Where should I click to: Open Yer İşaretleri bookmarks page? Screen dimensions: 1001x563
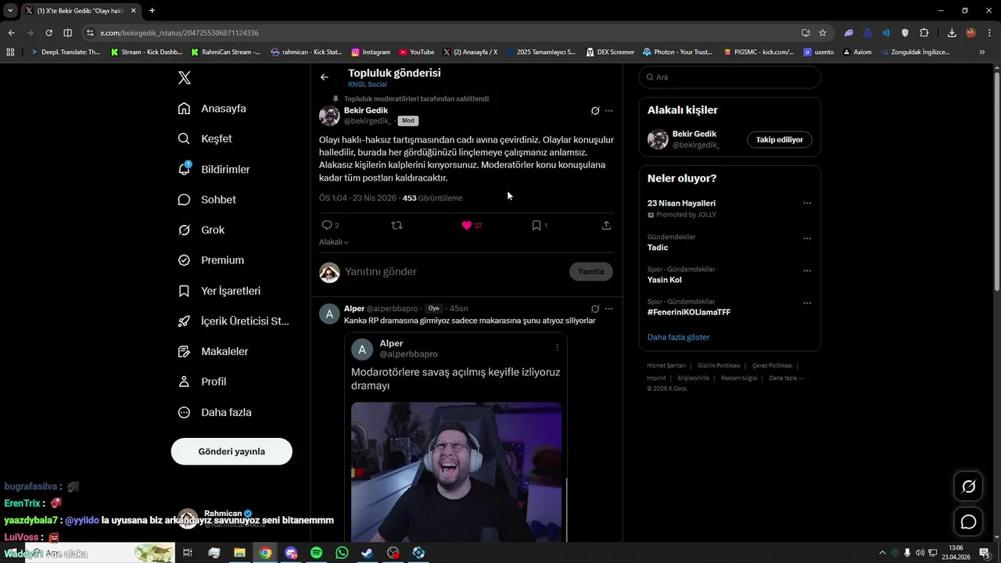pyautogui.click(x=219, y=291)
